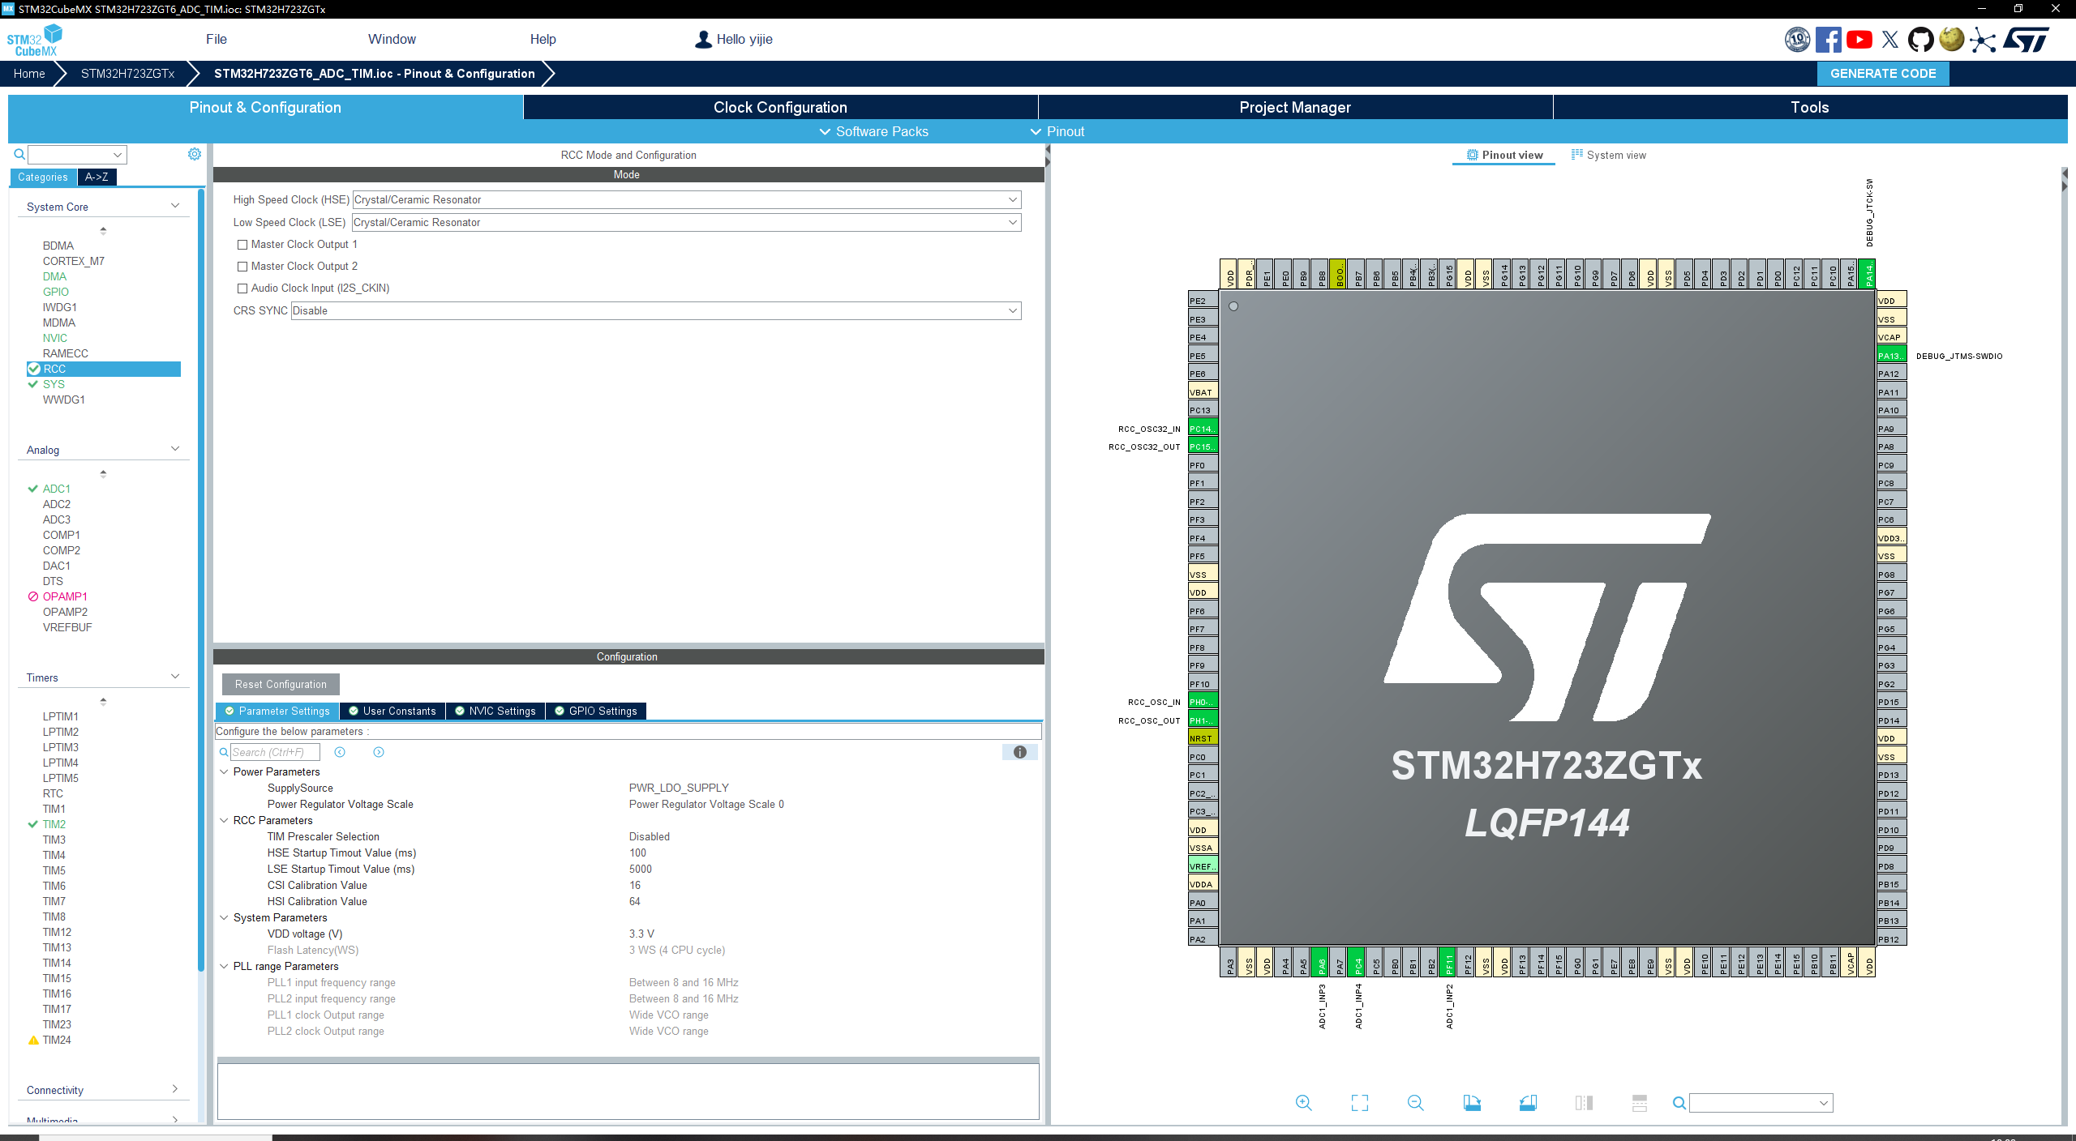The width and height of the screenshot is (2076, 1141).
Task: Open the CRS SYNC dropdown
Action: tap(655, 310)
